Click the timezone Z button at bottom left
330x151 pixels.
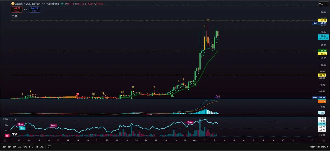click(x=5, y=140)
